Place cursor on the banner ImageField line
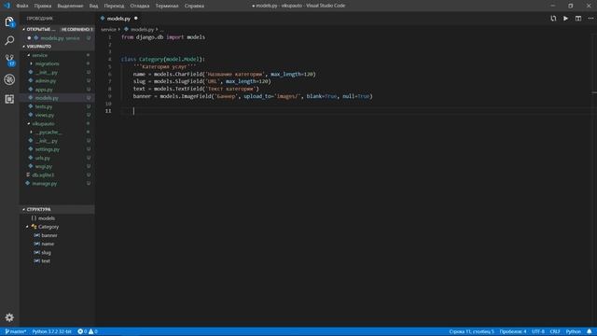Viewport: 597px width, 336px height. 253,96
